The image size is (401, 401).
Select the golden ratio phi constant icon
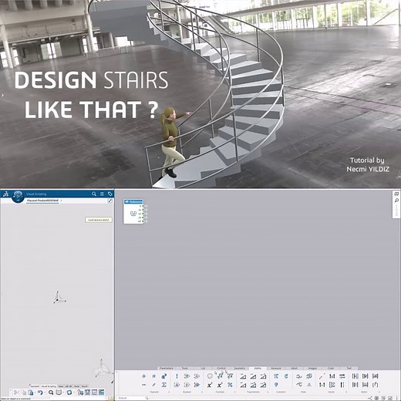(276, 385)
